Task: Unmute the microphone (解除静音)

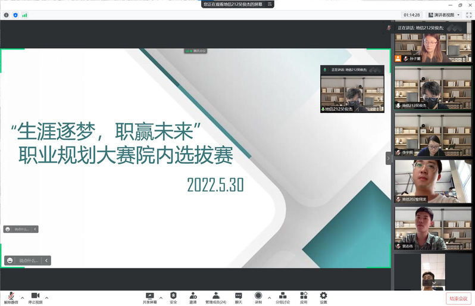Action: click(11, 298)
